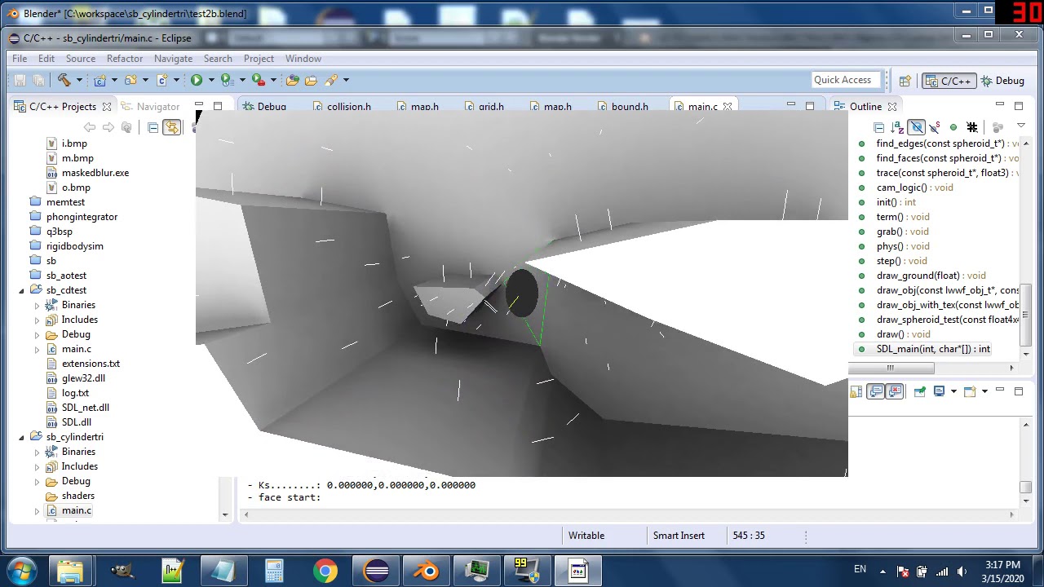Click into the Quick Access field
The width and height of the screenshot is (1044, 587).
click(x=846, y=80)
